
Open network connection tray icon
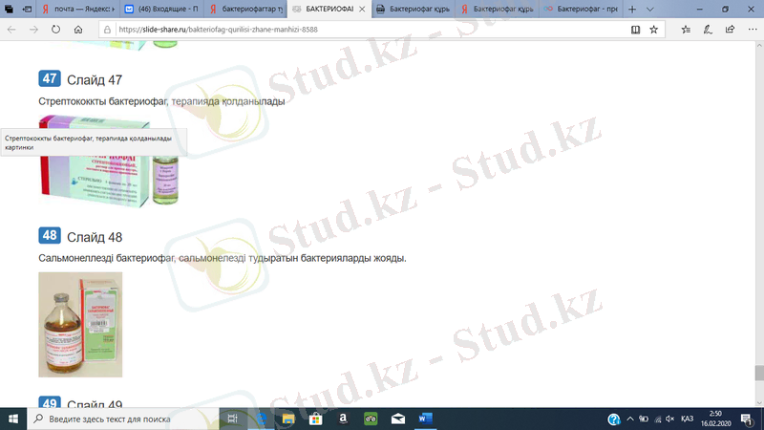point(658,419)
